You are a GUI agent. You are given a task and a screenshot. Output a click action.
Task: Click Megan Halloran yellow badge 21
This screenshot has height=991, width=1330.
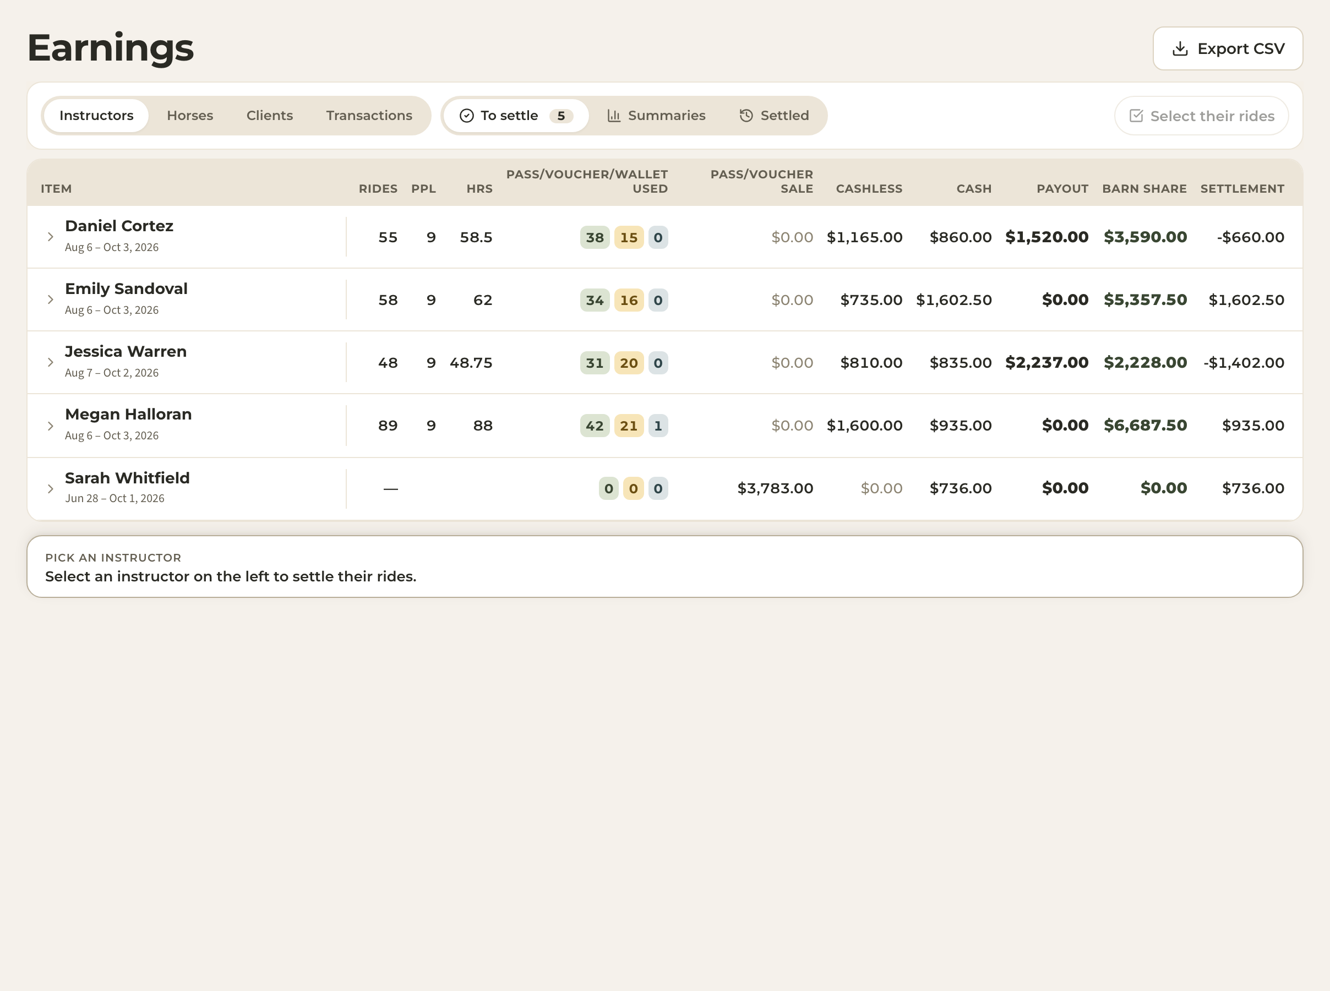pyautogui.click(x=629, y=426)
